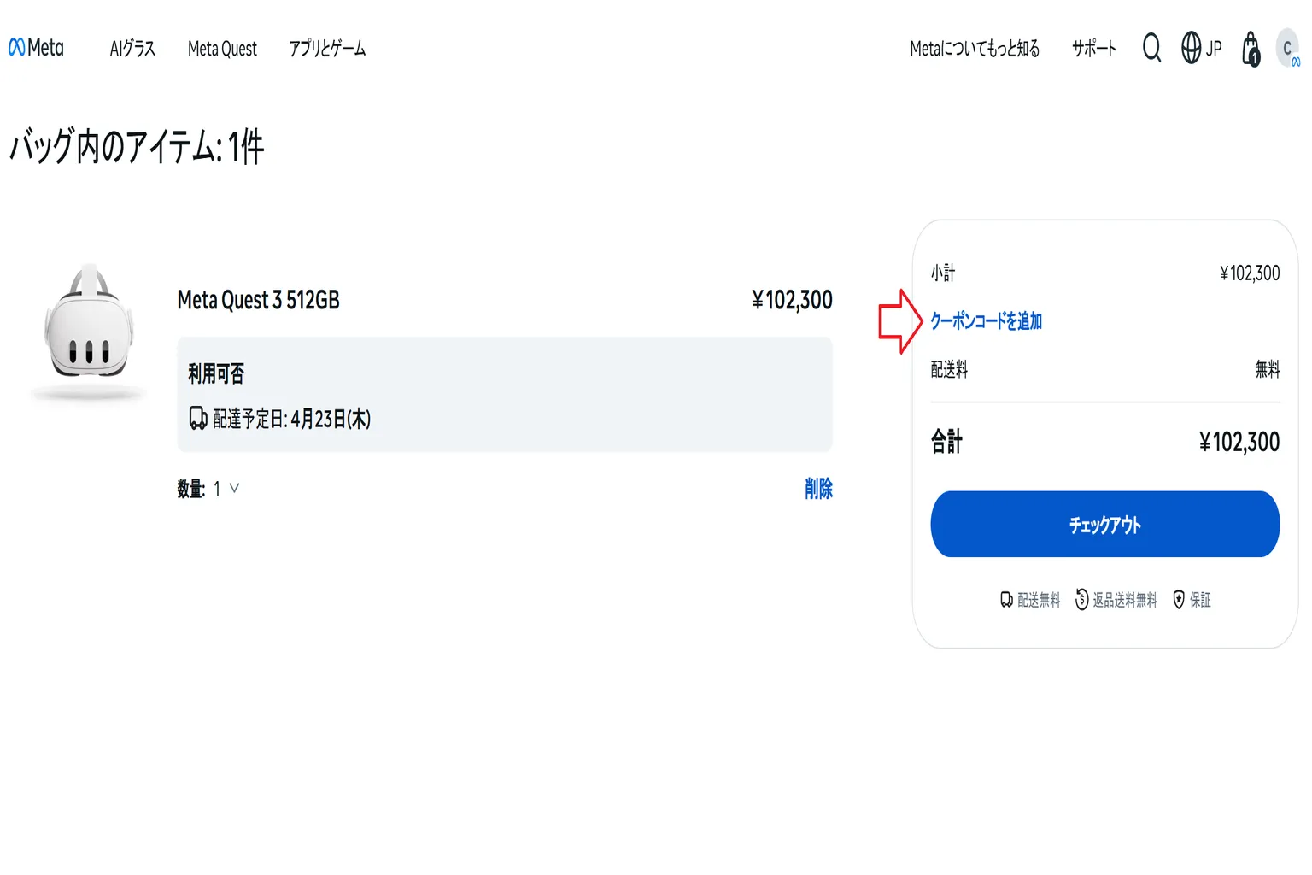Click the 無料 shipping value
This screenshot has height=875, width=1312.
tap(1268, 370)
